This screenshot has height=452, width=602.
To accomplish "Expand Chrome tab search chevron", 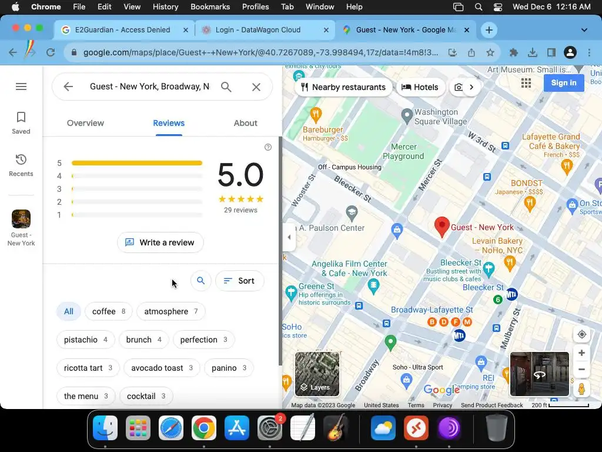I will click(x=584, y=30).
